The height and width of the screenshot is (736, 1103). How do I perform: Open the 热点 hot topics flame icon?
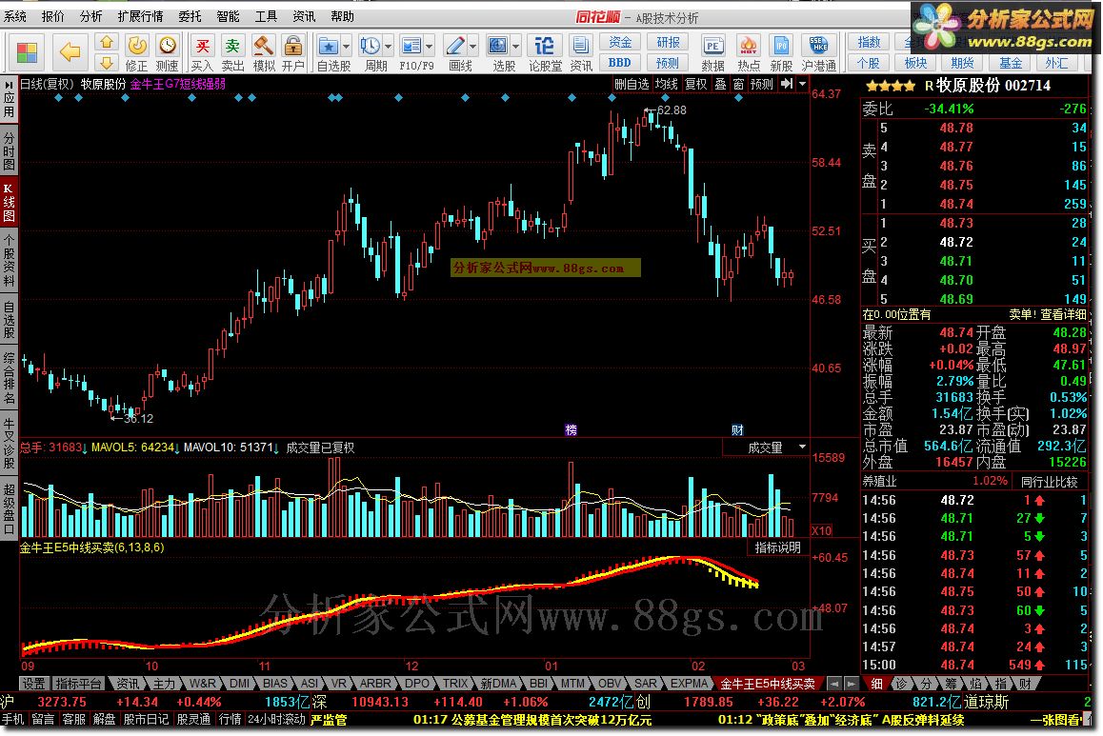tap(749, 47)
